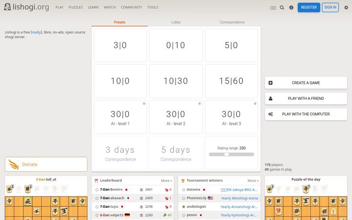Viewport: 352px width, 220px height.
Task: Switch to the Lobby tab
Action: coord(176,22)
